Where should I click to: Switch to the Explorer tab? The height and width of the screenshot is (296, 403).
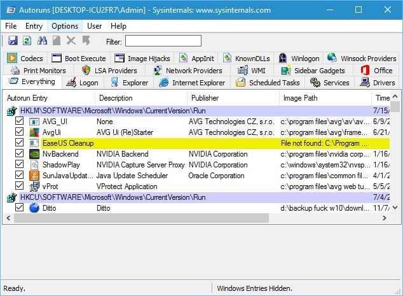tap(129, 83)
